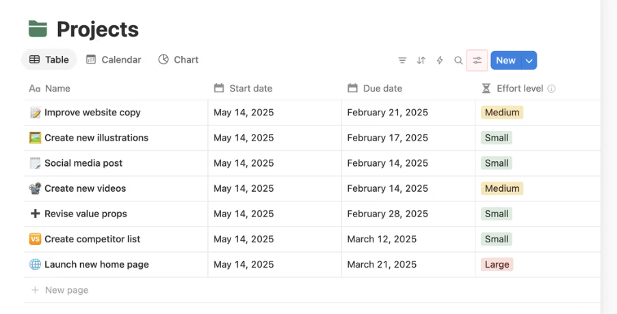Image resolution: width=617 pixels, height=314 pixels.
Task: Switch to the Chart view tab
Action: click(x=178, y=59)
